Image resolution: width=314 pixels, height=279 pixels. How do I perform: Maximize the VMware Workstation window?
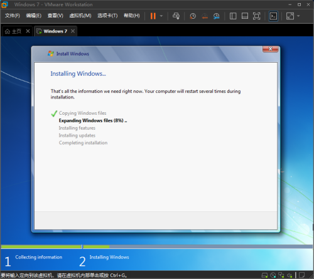[300, 4]
